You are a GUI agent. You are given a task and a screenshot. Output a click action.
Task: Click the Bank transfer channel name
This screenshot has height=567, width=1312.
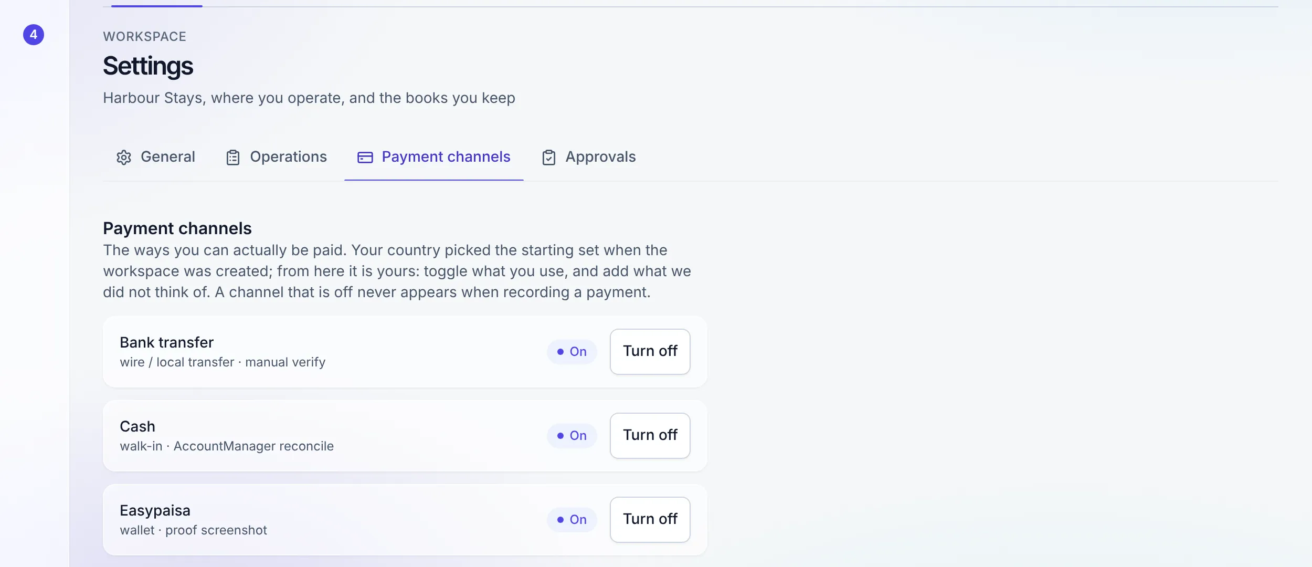(x=166, y=342)
